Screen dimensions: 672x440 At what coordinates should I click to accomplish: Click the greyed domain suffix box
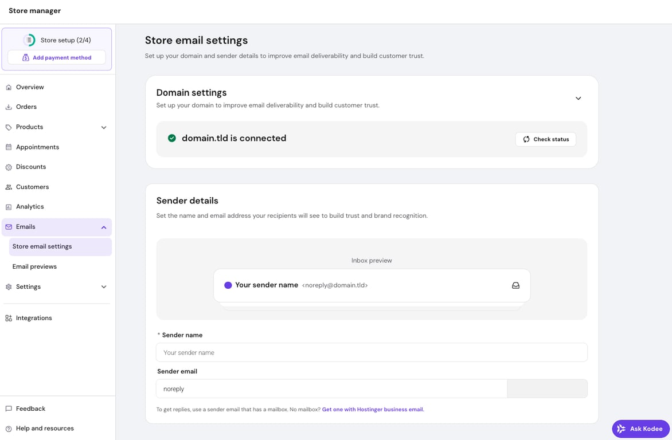(547, 389)
